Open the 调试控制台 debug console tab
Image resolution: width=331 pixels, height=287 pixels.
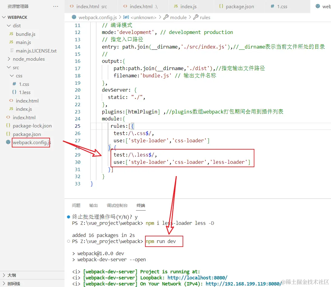pyautogui.click(x=117, y=205)
